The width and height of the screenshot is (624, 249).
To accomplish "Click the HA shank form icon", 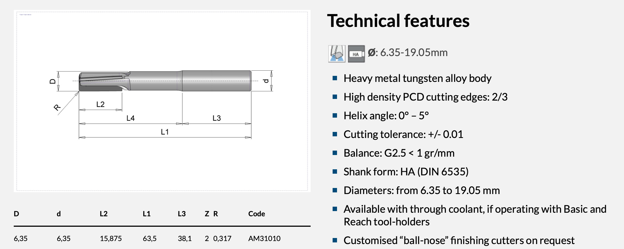I will (356, 54).
